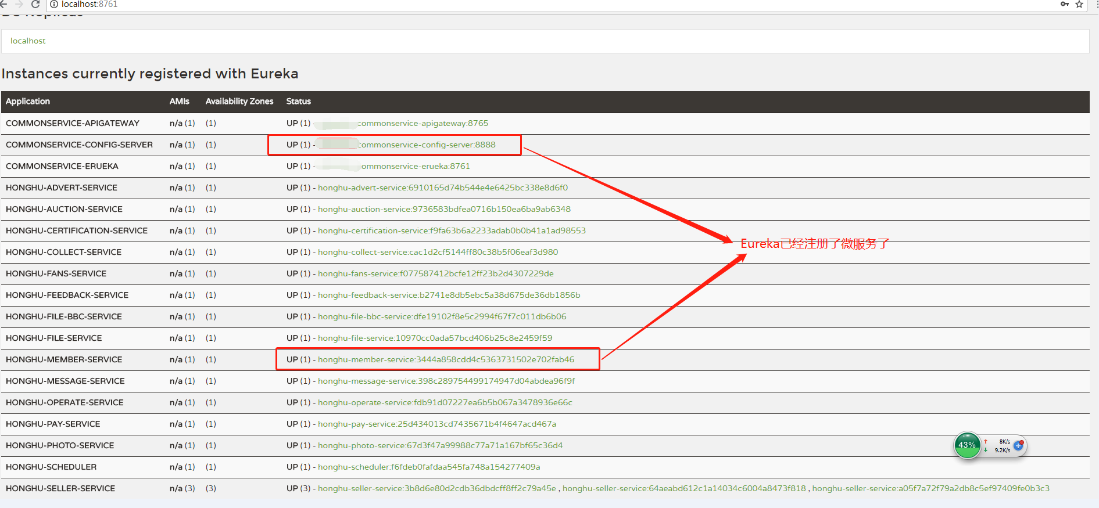
Task: Open the honghu-message-service instance link
Action: point(446,381)
